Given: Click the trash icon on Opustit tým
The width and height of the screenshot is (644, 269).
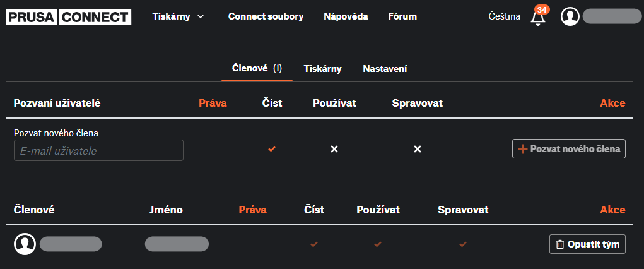Looking at the screenshot, I should click(x=559, y=244).
